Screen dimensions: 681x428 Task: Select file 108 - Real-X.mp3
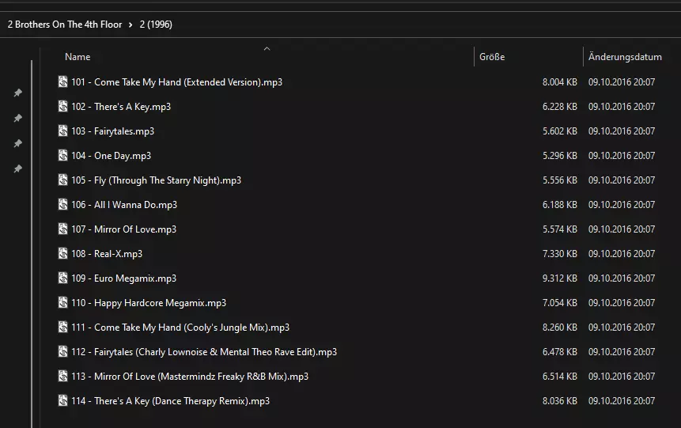coord(107,254)
